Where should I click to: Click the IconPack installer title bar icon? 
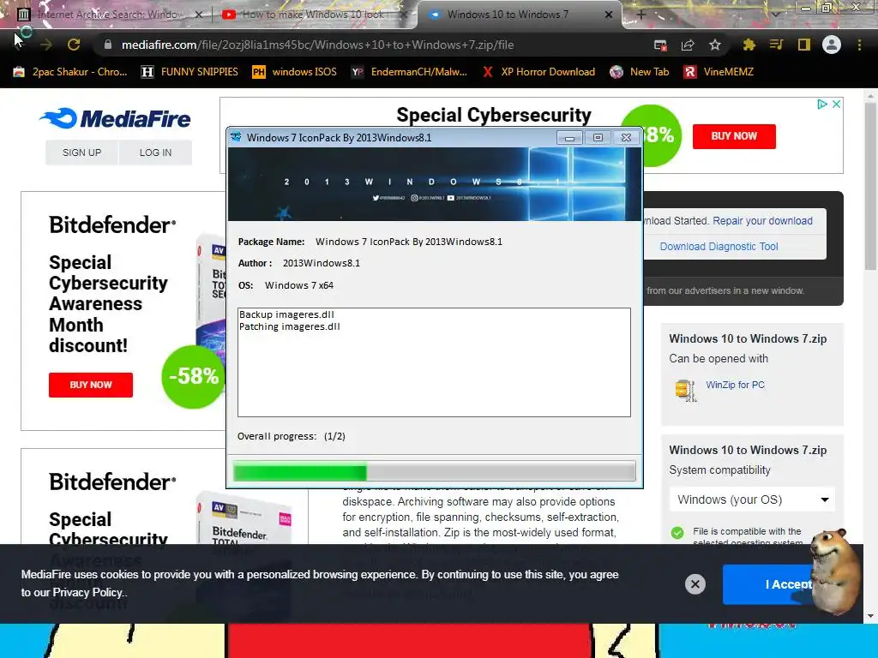click(237, 137)
